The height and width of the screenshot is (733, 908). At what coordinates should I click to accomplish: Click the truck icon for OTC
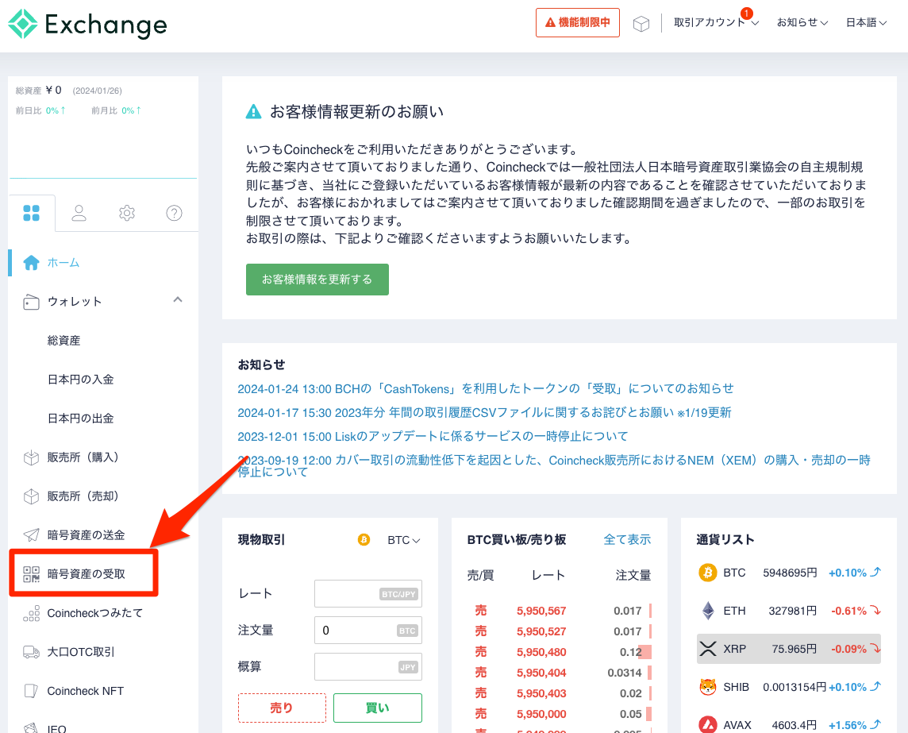31,652
